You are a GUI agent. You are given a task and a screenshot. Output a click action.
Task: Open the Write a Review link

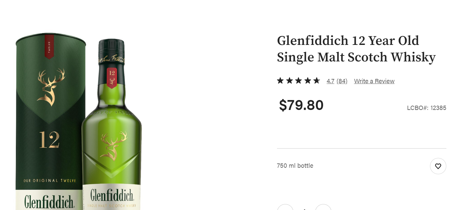374,81
